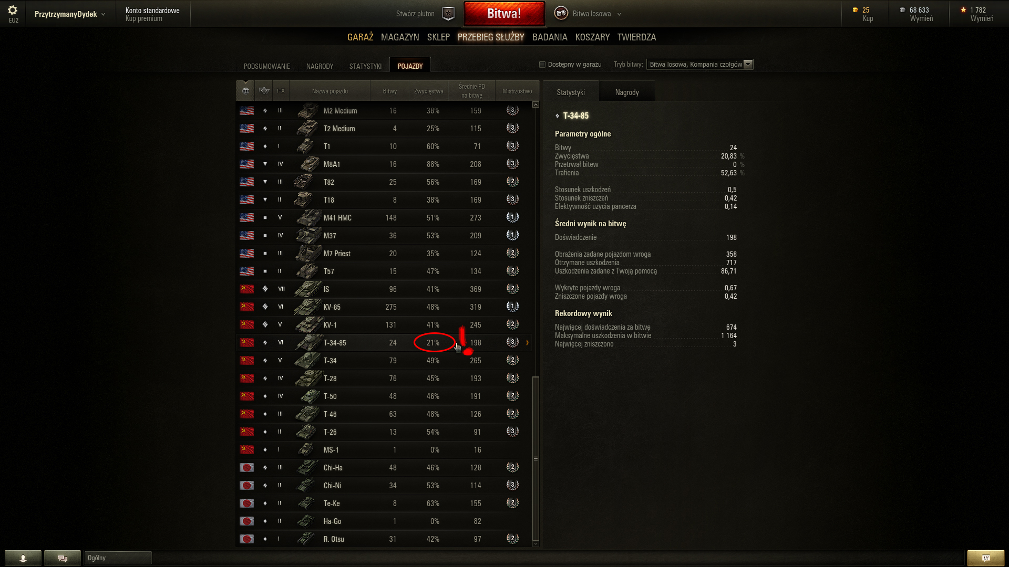Open the Nagrody tab in vehicle panel

627,92
